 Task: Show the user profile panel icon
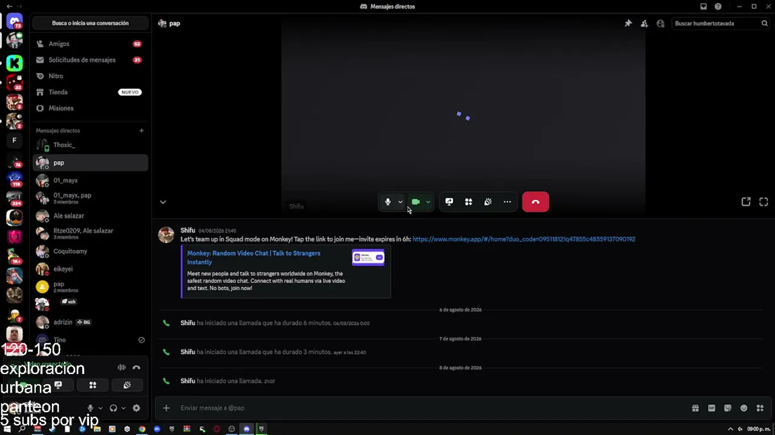pyautogui.click(x=661, y=24)
